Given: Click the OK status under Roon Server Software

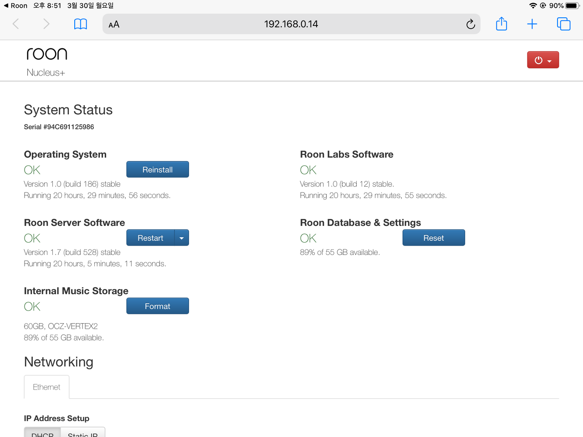Looking at the screenshot, I should (x=32, y=238).
